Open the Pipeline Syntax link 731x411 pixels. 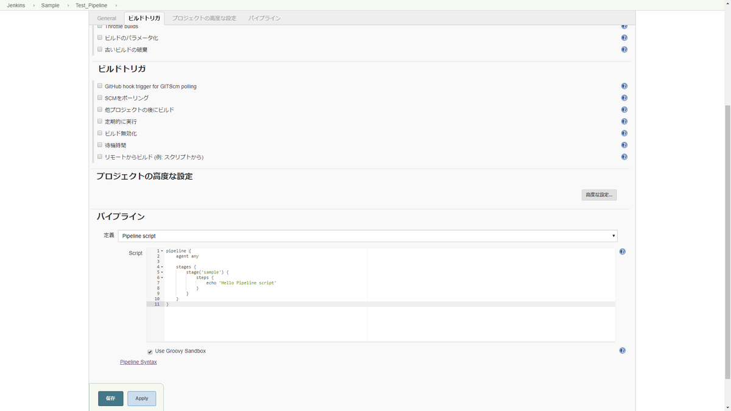(x=138, y=362)
